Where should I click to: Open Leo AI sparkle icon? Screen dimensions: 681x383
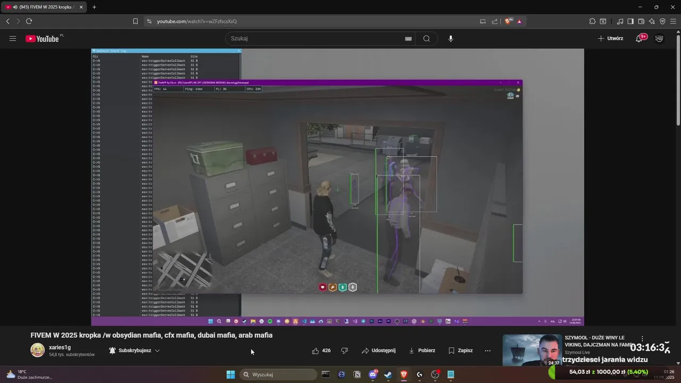(652, 21)
